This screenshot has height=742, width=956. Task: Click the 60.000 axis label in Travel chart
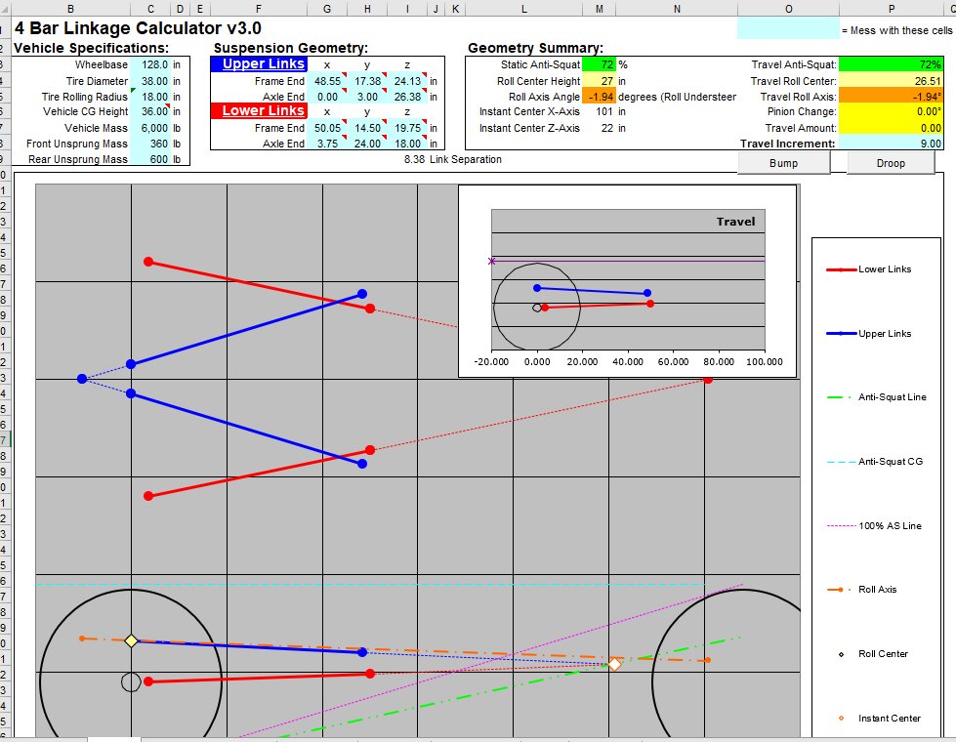(673, 361)
